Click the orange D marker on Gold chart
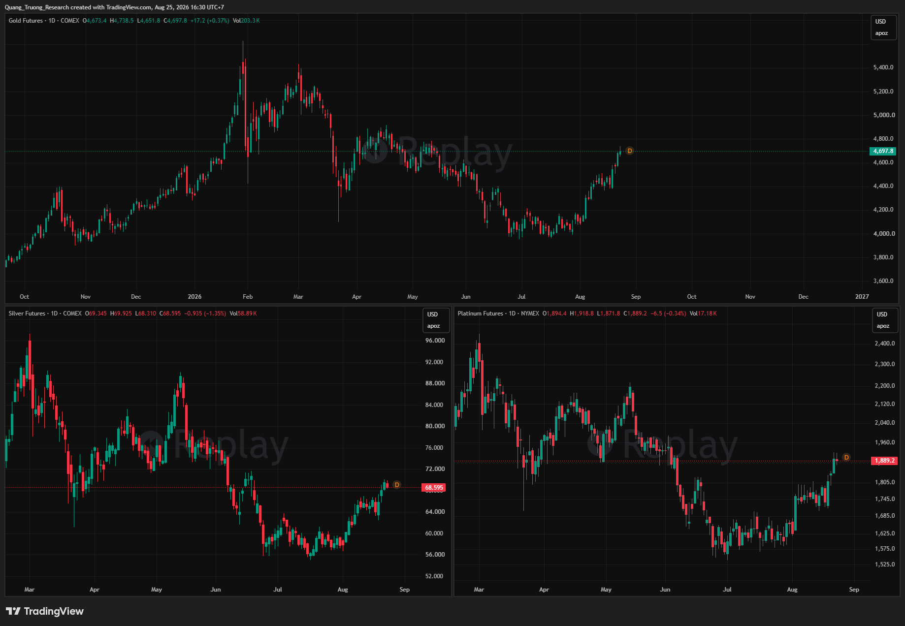The width and height of the screenshot is (905, 626). tap(629, 151)
